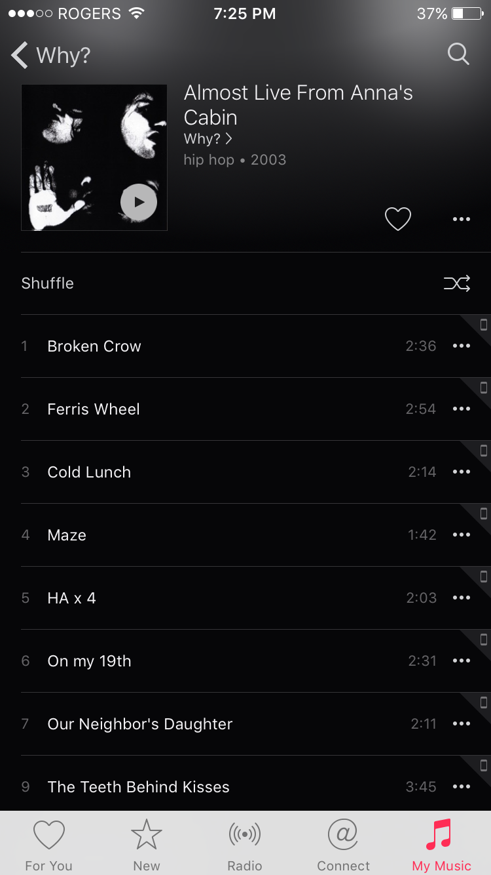Screen dimensions: 491x875
Task: Show options for On my 19th
Action: (x=462, y=661)
